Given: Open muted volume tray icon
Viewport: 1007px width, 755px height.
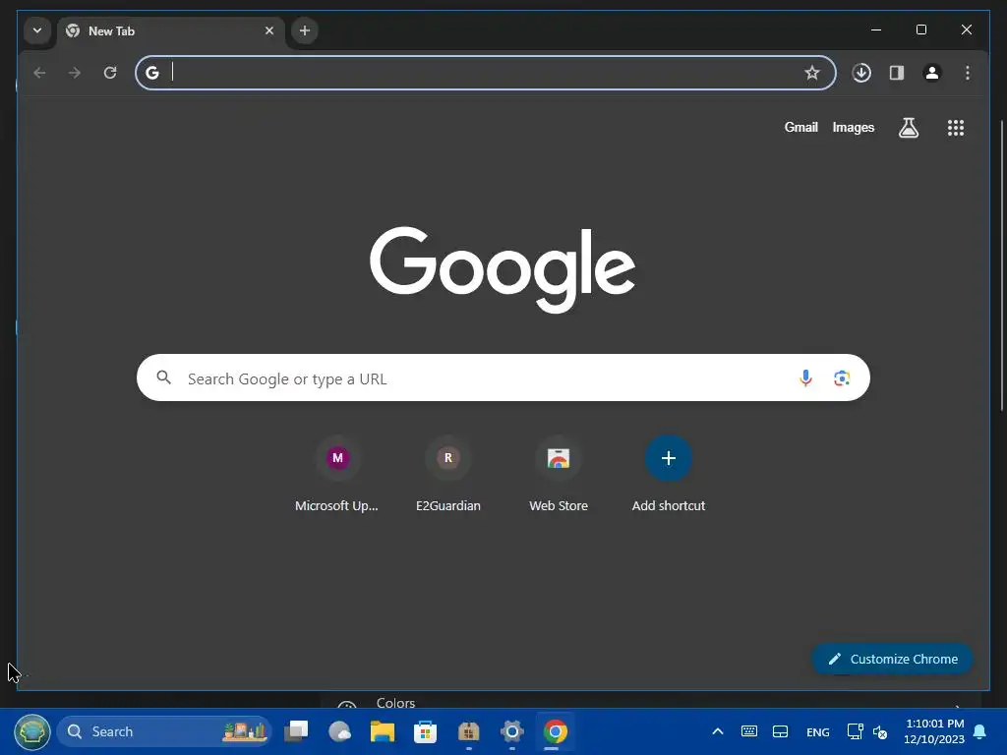Looking at the screenshot, I should (880, 731).
